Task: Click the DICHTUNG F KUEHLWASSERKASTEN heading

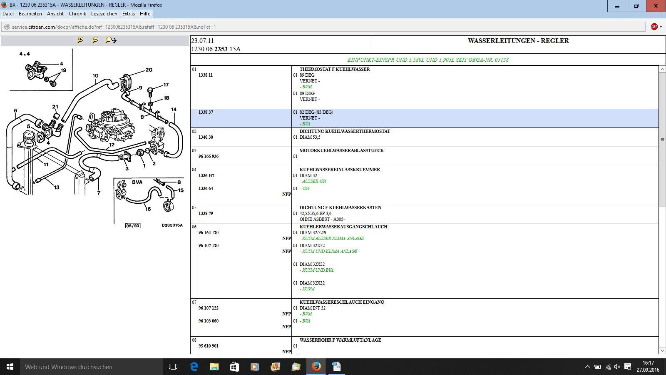Action: (340, 207)
